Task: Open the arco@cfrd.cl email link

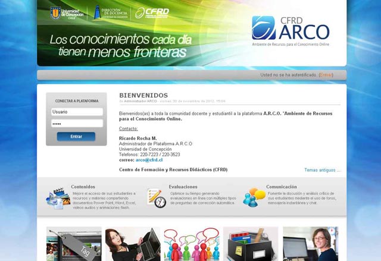Action: pos(149,160)
